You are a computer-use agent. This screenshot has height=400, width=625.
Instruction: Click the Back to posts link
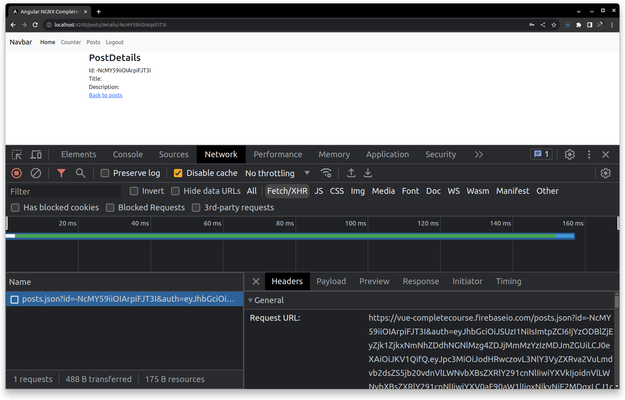tap(105, 95)
